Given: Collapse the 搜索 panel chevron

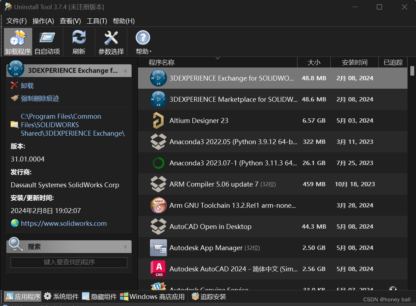Looking at the screenshot, I should 126,247.
